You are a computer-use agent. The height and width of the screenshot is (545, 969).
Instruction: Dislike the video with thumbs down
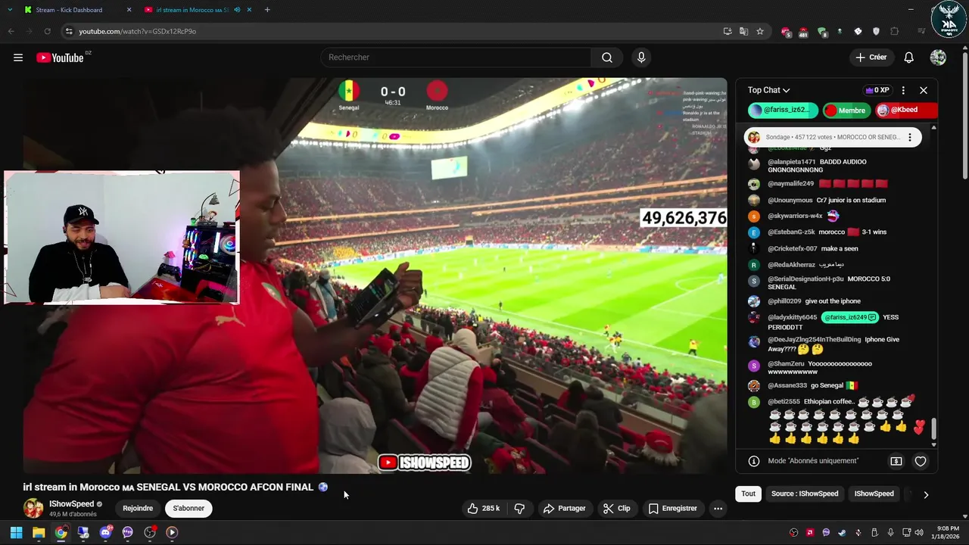pos(519,509)
